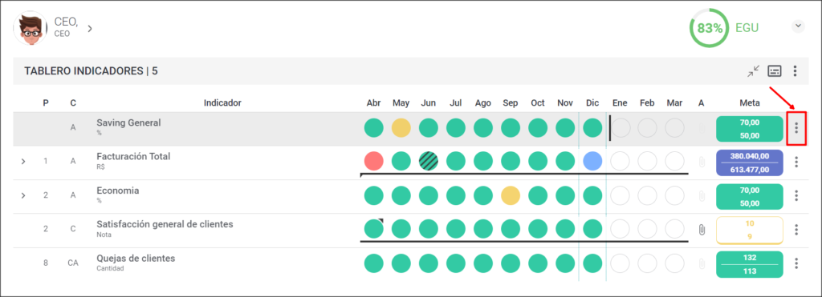Click the attachment clip on Quejas de clientes

(x=702, y=263)
